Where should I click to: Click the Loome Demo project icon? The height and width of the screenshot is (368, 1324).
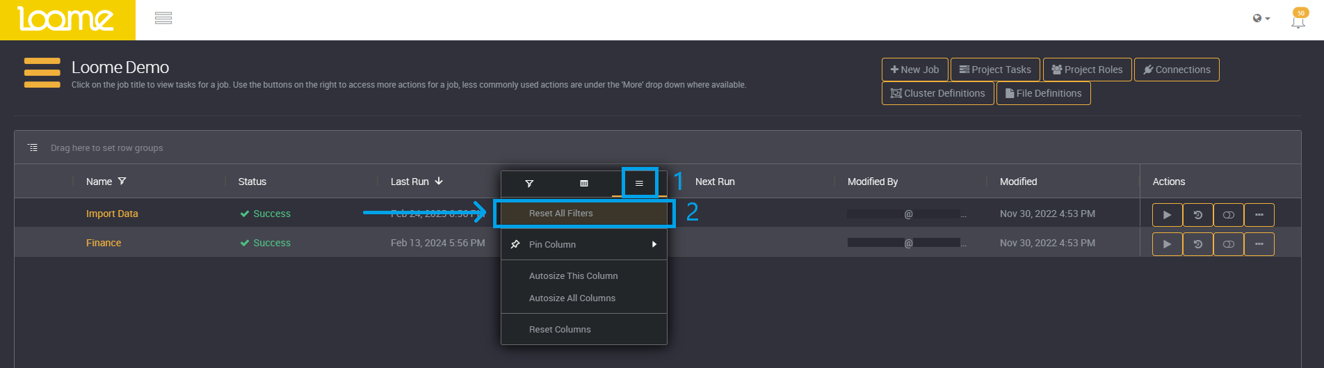coord(42,73)
